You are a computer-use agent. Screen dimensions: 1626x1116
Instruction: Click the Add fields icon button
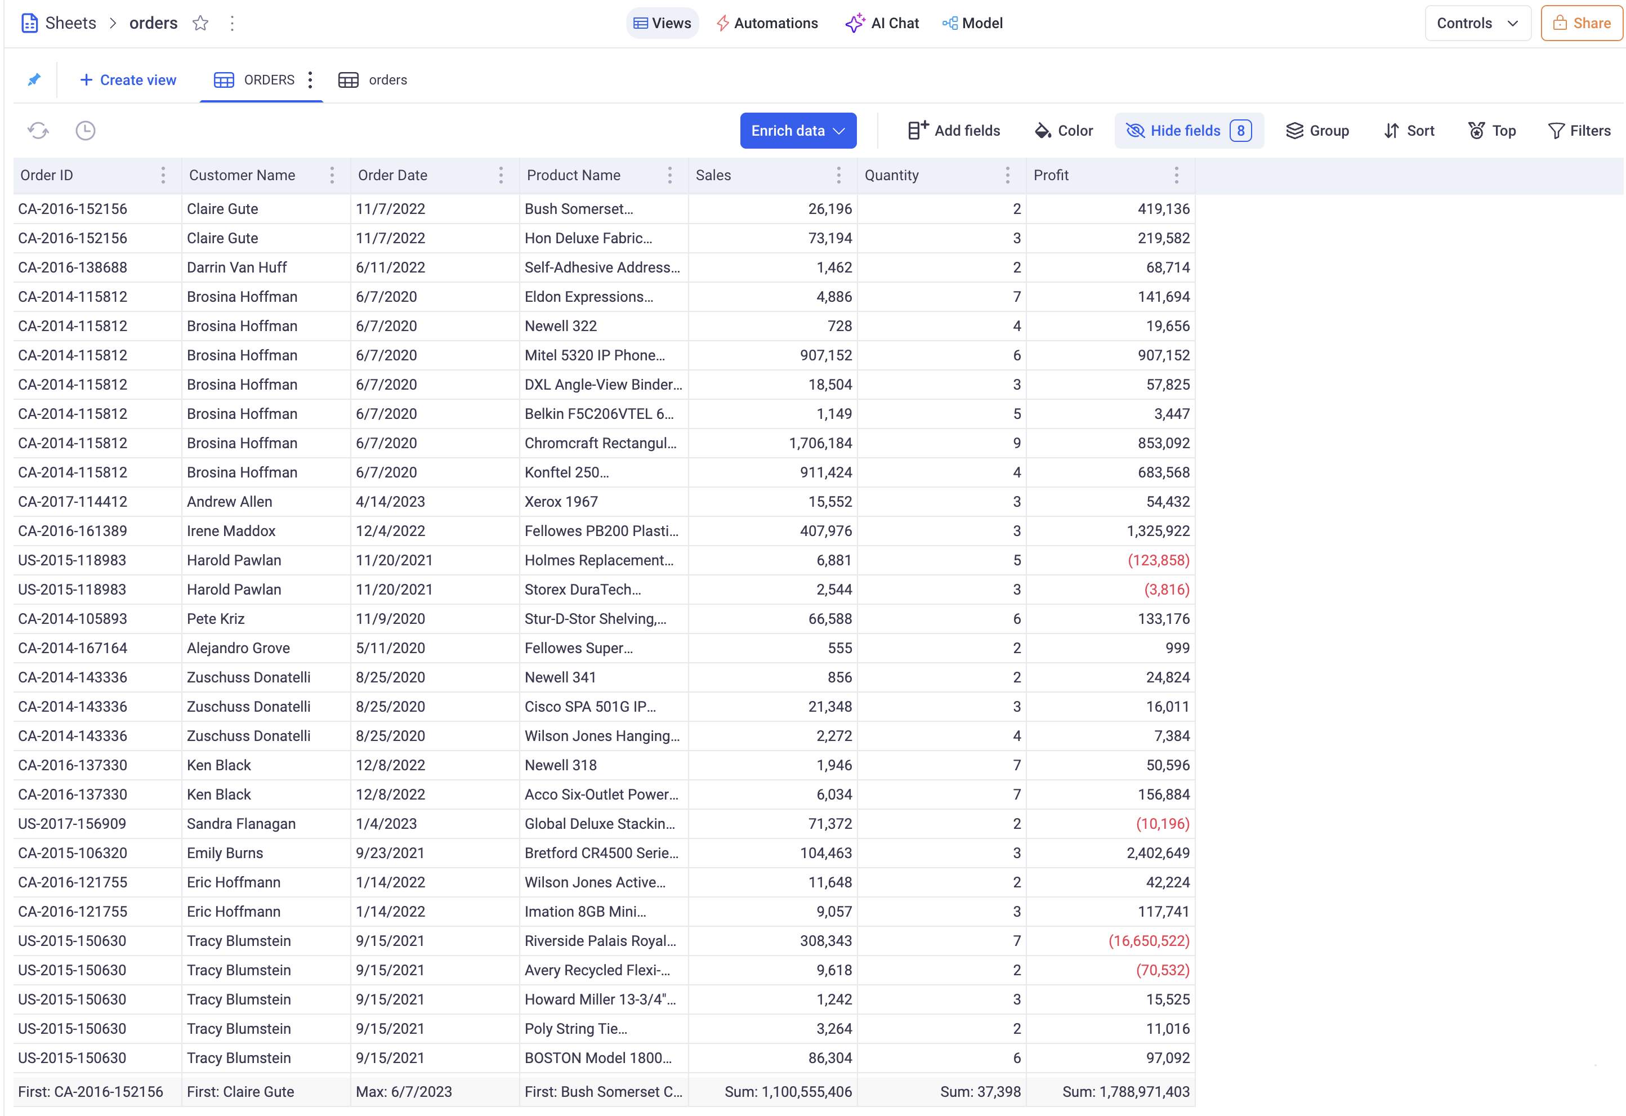[x=954, y=131]
